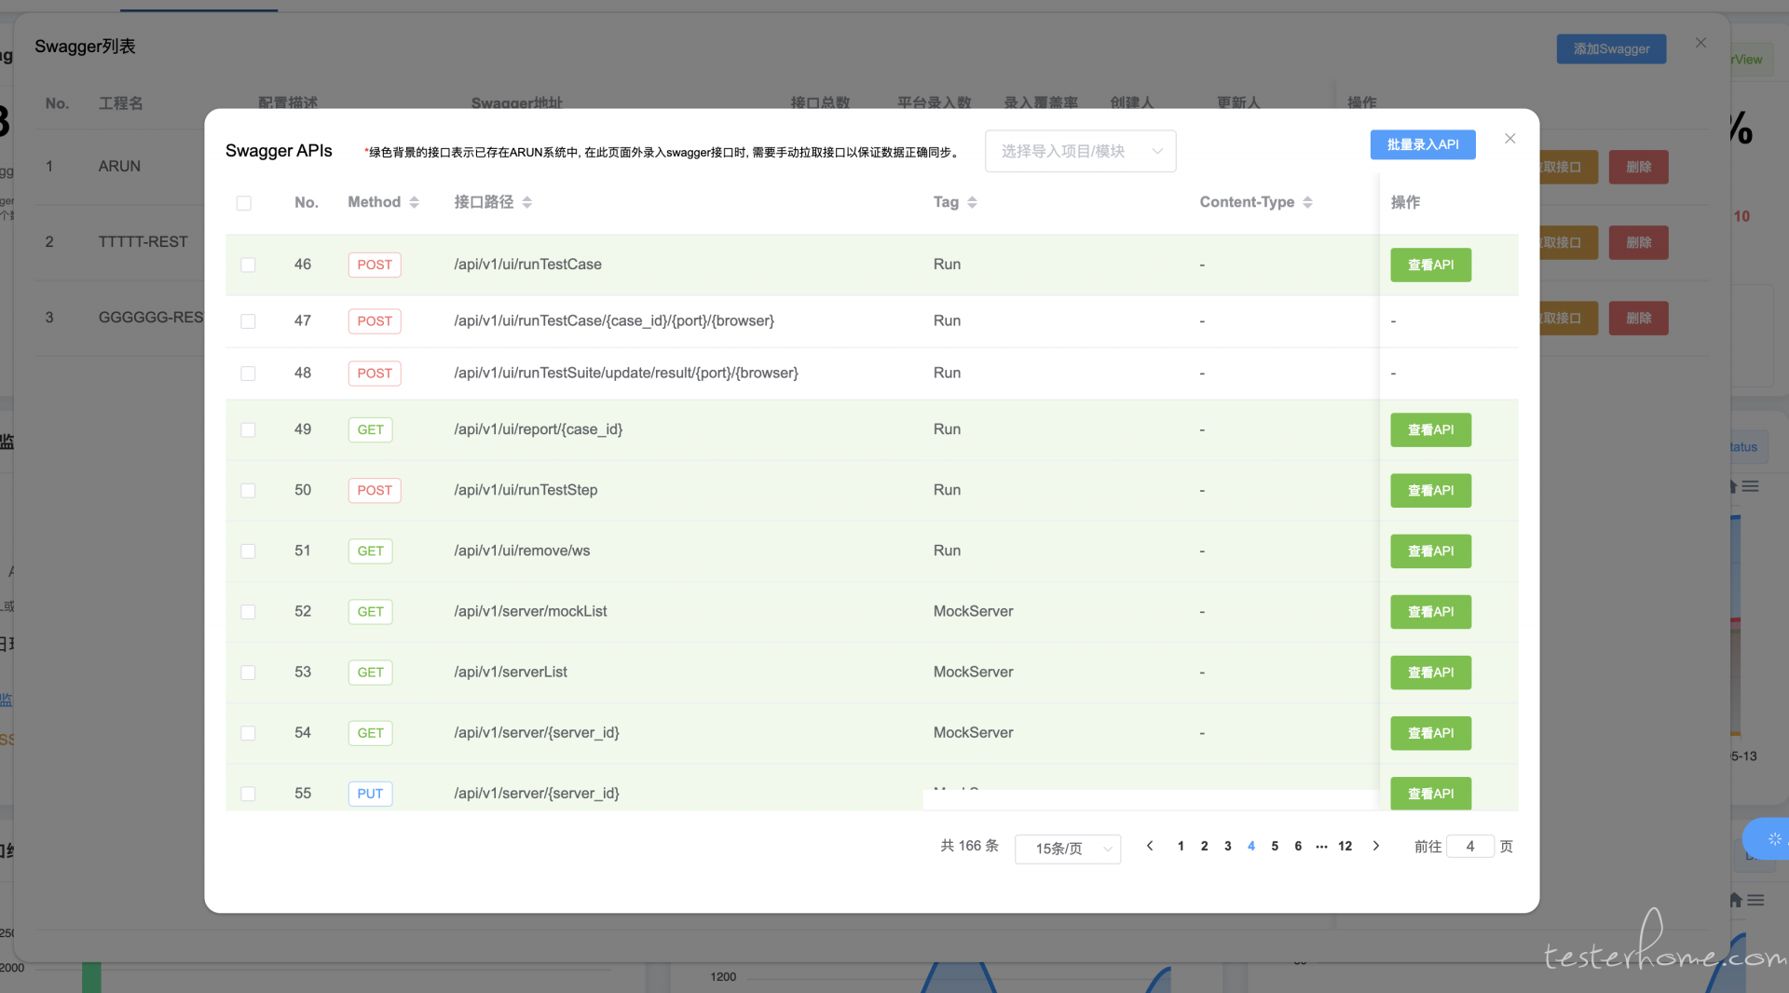Image resolution: width=1789 pixels, height=993 pixels.
Task: Open the 选择导入项目/模块 dropdown
Action: 1080,151
